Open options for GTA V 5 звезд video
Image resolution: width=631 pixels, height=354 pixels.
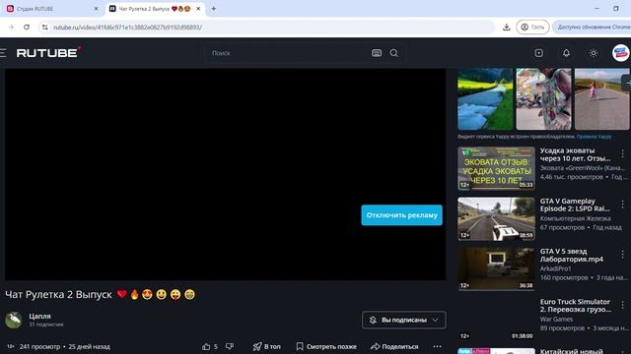click(x=622, y=254)
